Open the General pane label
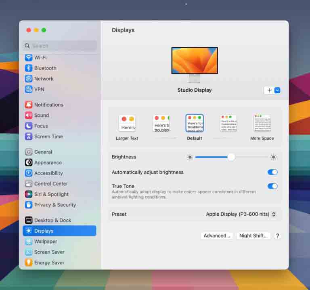The image size is (310, 290). tap(43, 152)
